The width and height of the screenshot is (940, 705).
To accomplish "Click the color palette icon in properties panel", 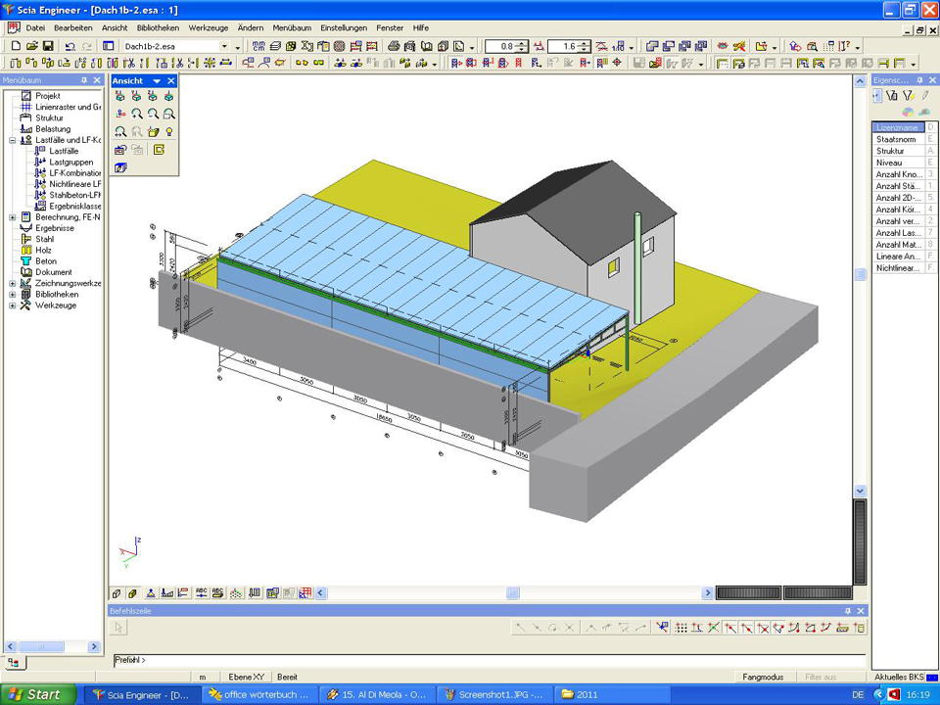I will tap(909, 112).
